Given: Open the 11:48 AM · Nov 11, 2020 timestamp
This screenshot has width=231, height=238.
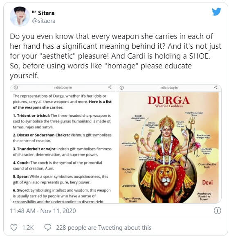Looking at the screenshot, I should pos(43,211).
